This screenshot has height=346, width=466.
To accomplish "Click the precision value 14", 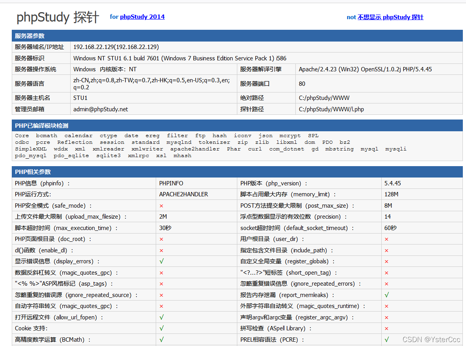I will pyautogui.click(x=387, y=217).
